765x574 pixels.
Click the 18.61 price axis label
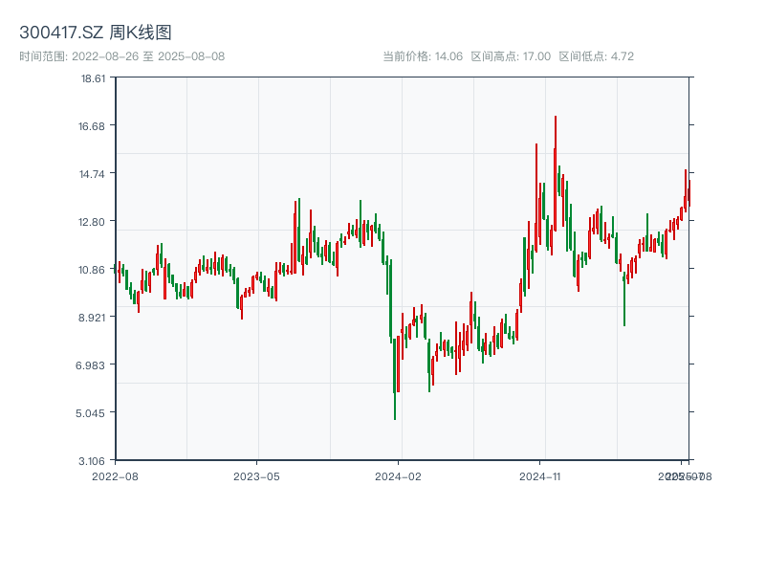[94, 78]
